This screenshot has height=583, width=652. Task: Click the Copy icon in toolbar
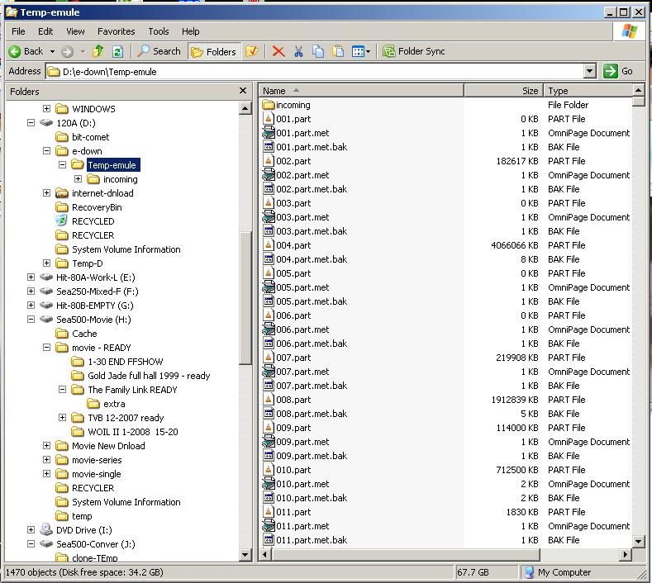click(318, 51)
